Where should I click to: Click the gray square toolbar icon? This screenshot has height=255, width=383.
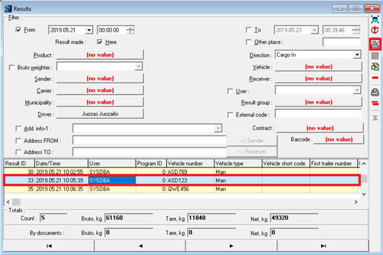[x=375, y=56]
